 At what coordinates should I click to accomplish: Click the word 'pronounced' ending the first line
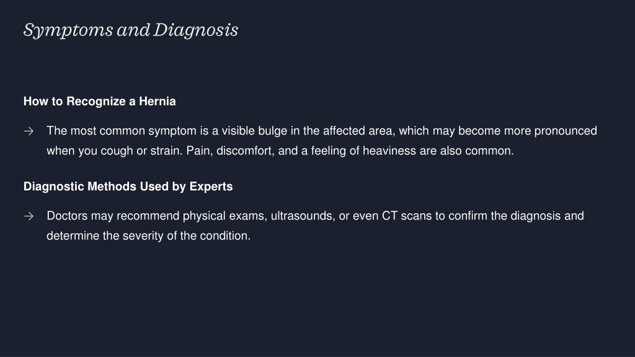pyautogui.click(x=566, y=131)
